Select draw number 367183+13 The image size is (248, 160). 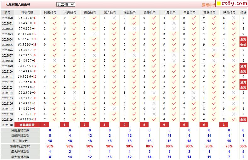point(27,119)
